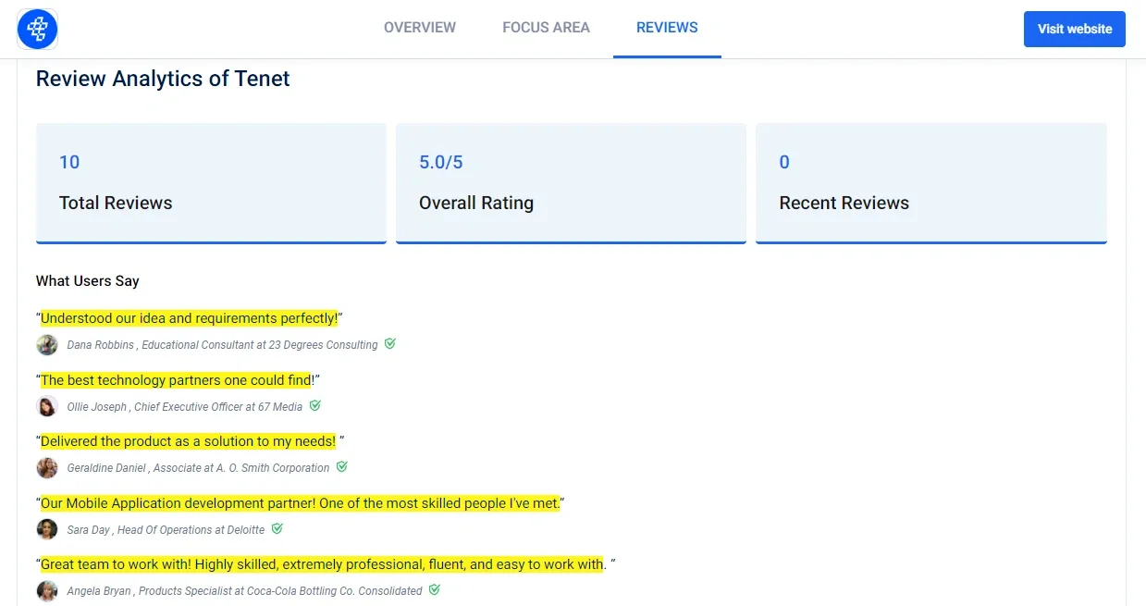Viewport: 1146px width, 606px height.
Task: Open Dana Robbins's profile avatar
Action: coord(47,344)
